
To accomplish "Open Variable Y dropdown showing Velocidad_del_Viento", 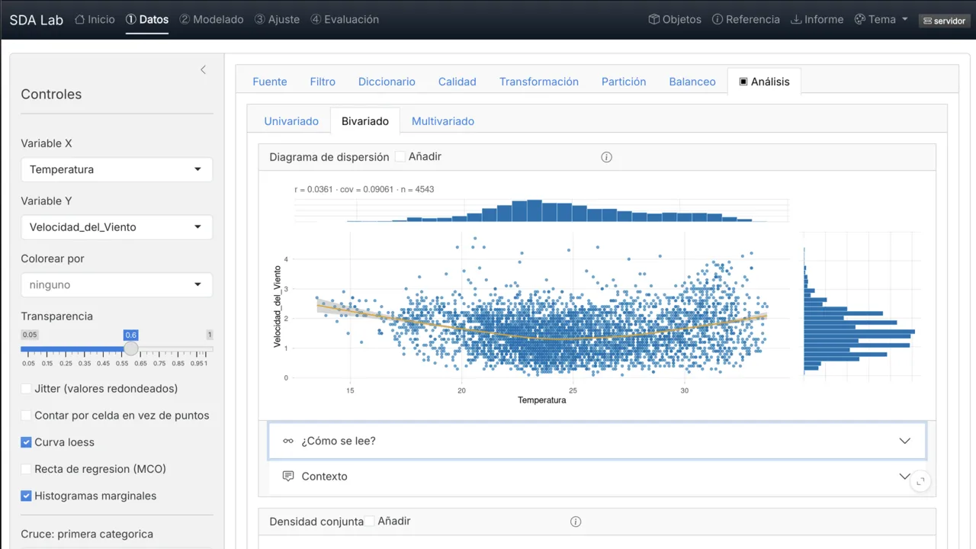I will (x=117, y=227).
